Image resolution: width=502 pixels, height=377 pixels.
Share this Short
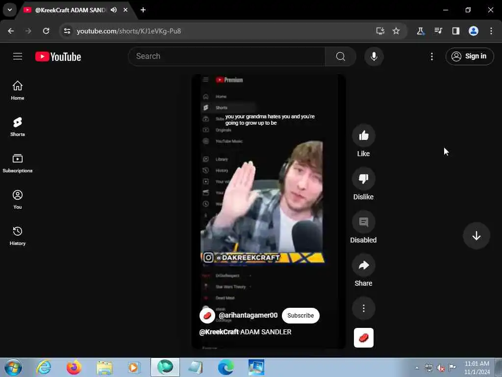pos(363,265)
